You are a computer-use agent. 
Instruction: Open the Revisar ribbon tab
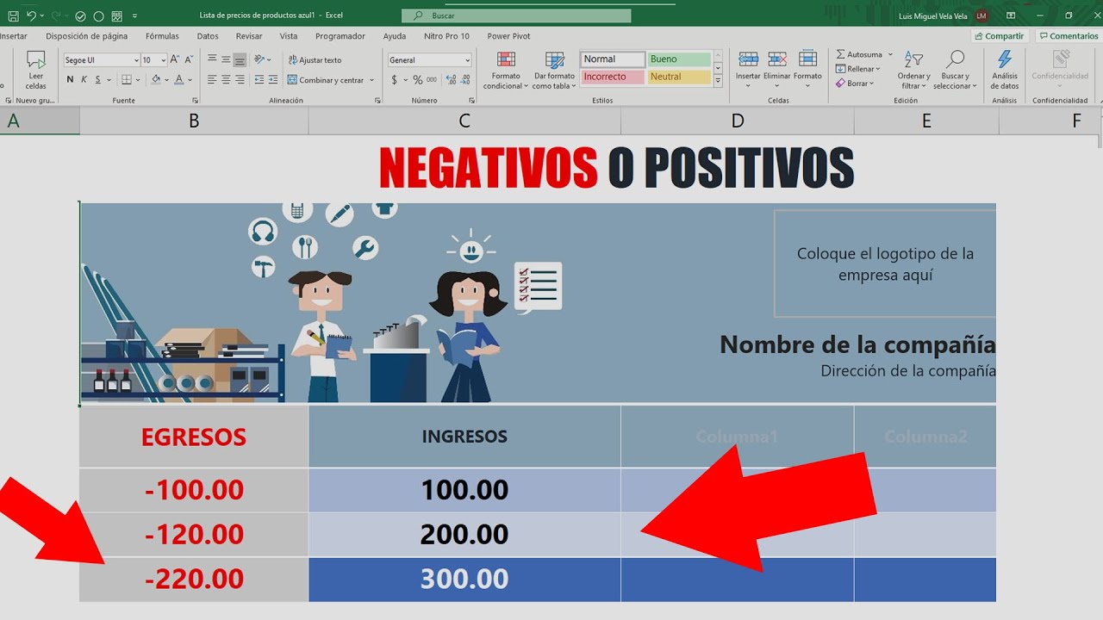tap(249, 36)
